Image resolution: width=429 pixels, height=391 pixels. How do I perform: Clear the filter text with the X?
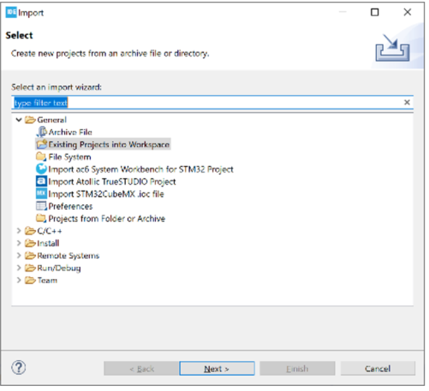pyautogui.click(x=407, y=103)
